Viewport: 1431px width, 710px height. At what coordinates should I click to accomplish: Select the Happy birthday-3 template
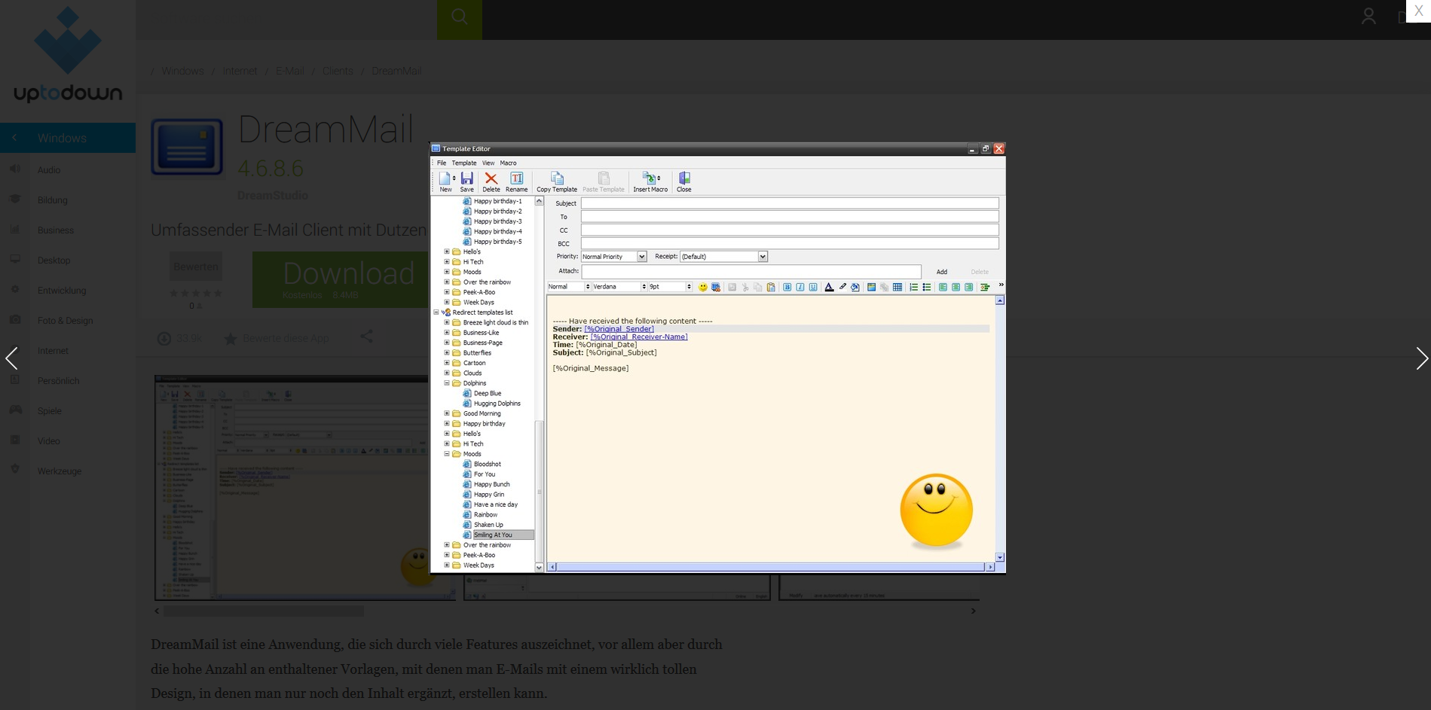point(497,221)
